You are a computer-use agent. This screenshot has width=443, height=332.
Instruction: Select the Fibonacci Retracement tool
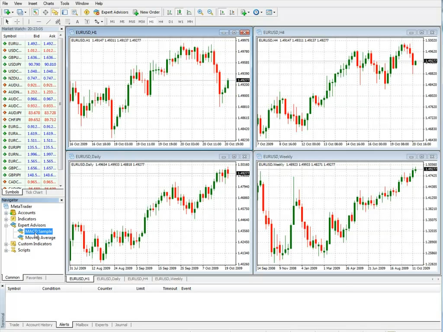(x=67, y=22)
